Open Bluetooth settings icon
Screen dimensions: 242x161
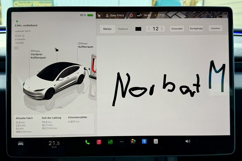[144, 141]
